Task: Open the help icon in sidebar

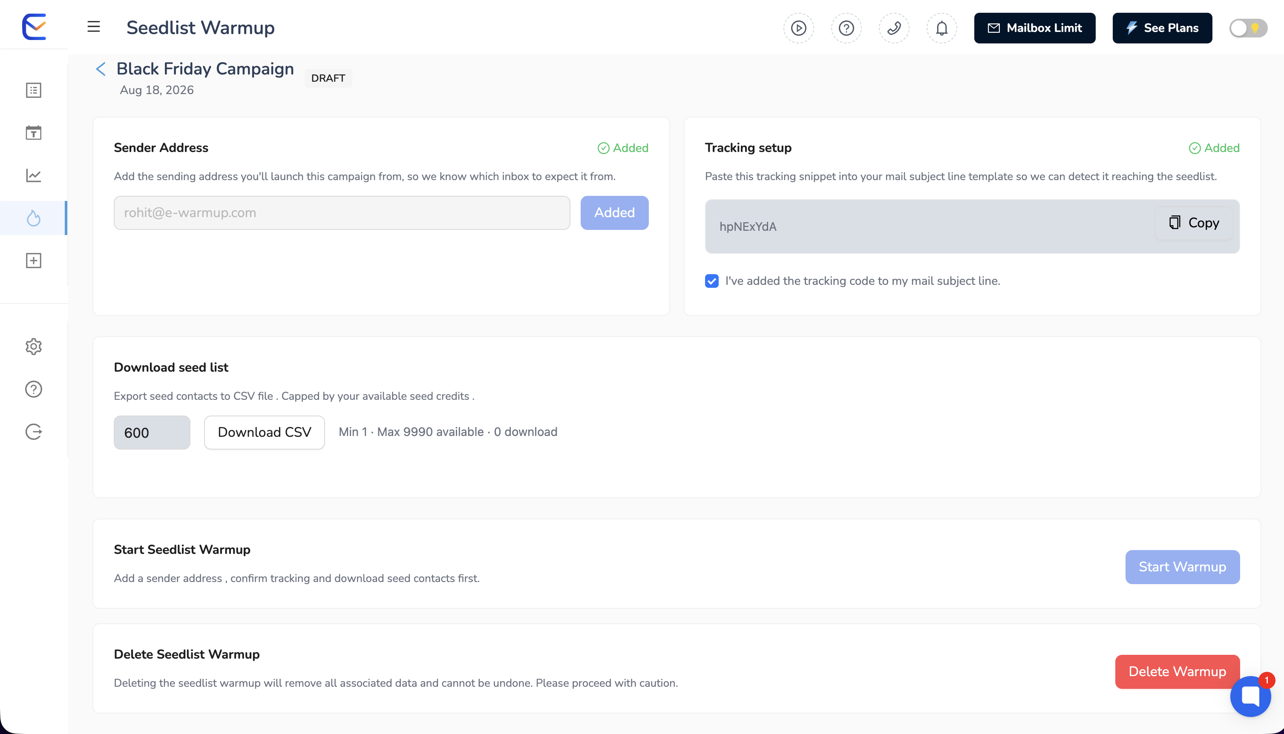Action: (33, 389)
